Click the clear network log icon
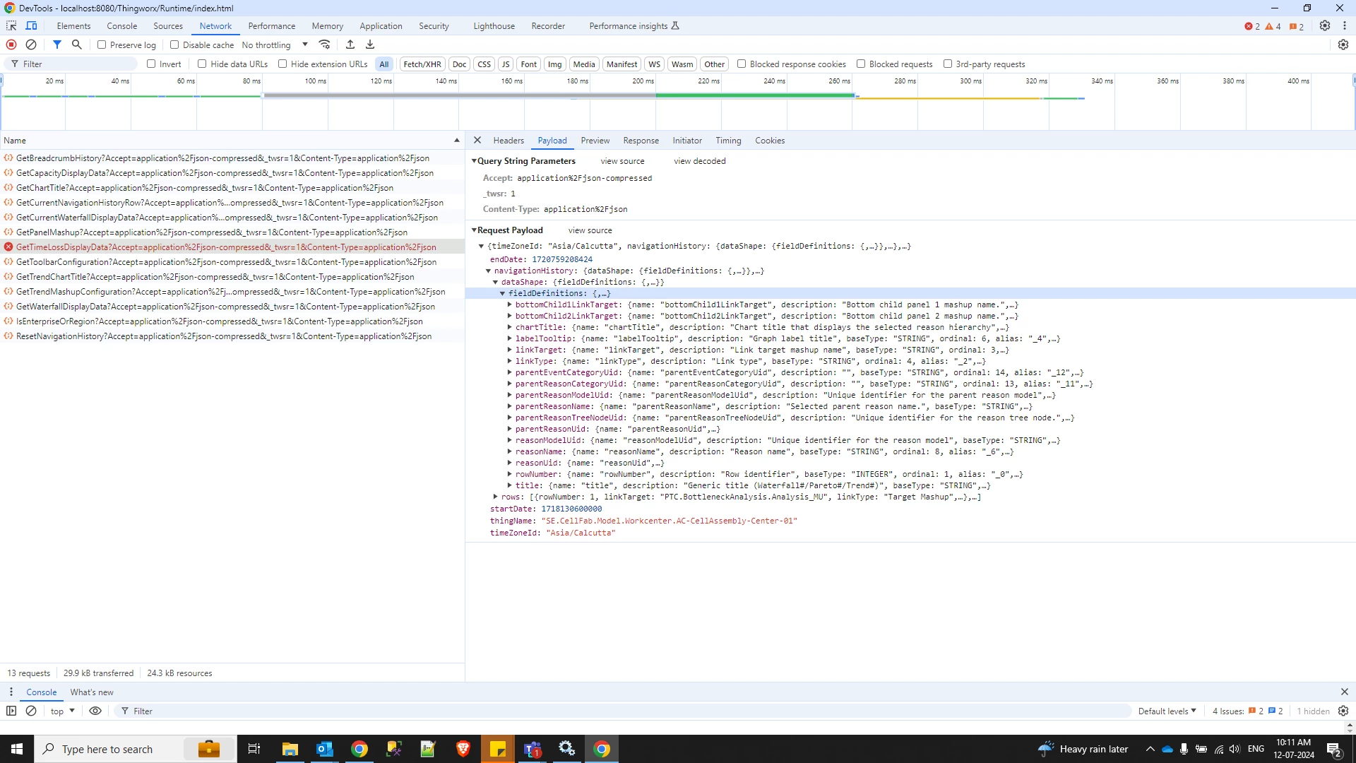Image resolution: width=1356 pixels, height=763 pixels. [x=31, y=45]
